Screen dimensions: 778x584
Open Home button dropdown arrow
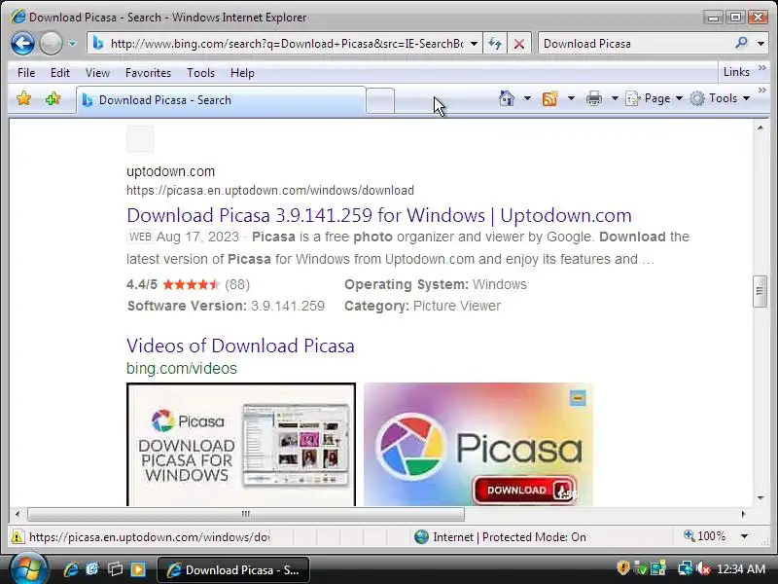point(527,98)
